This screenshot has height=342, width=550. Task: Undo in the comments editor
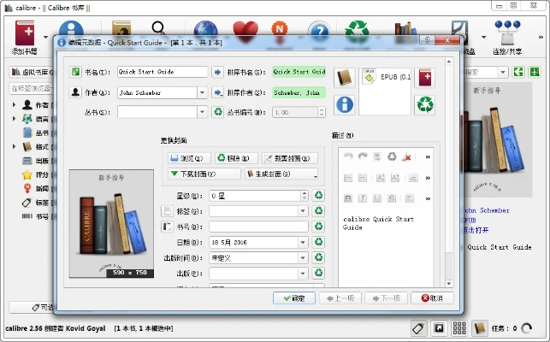point(347,156)
